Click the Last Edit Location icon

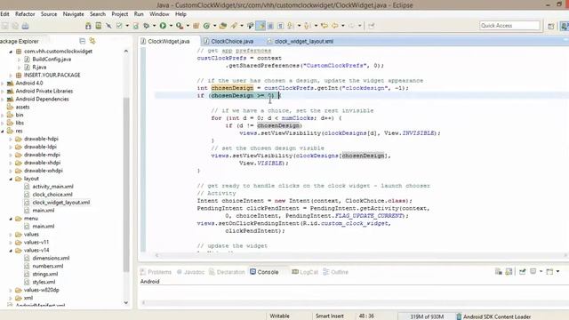point(325,26)
